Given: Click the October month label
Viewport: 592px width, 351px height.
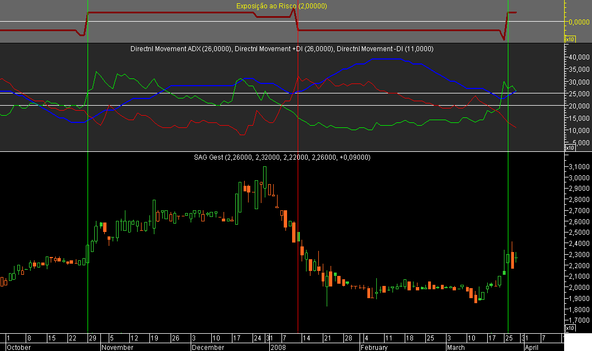Looking at the screenshot, I should pyautogui.click(x=19, y=347).
